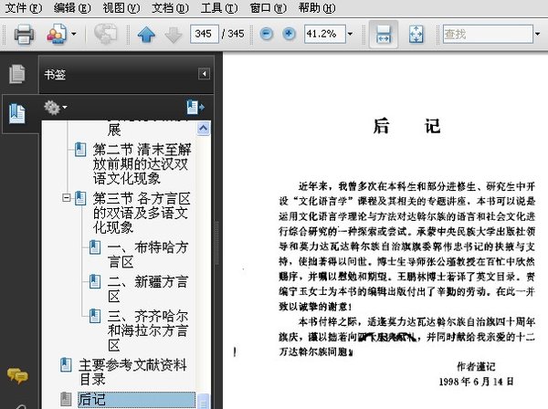Click bookmark icon beside 三、齐齐哈尔
The height and width of the screenshot is (409, 548).
(95, 316)
